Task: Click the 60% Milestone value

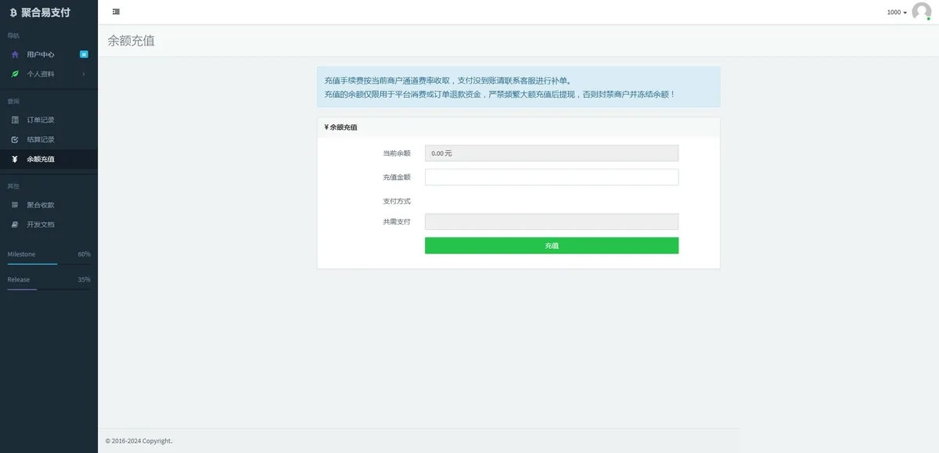Action: coord(84,254)
